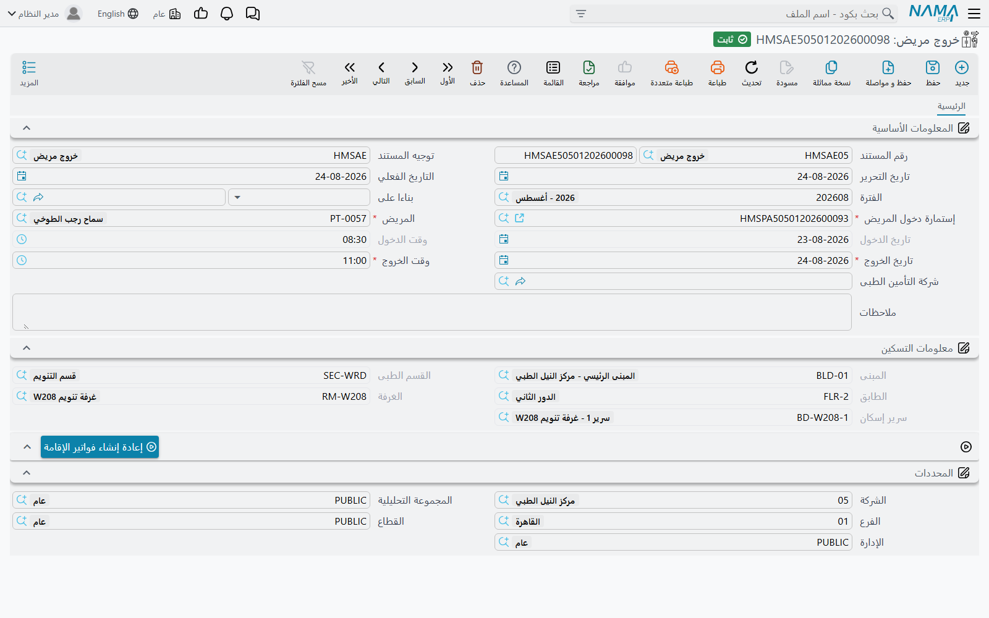Viewport: 989px width, 618px height.
Task: Click the NAMA ERP logo
Action: point(933,13)
